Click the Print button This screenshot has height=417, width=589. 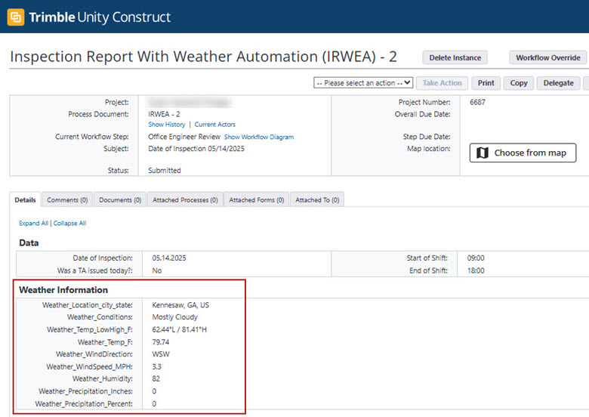pos(486,82)
